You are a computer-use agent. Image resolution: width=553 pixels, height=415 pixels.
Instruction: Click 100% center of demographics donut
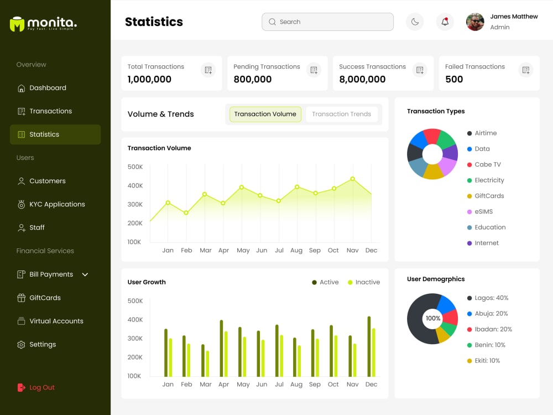433,318
